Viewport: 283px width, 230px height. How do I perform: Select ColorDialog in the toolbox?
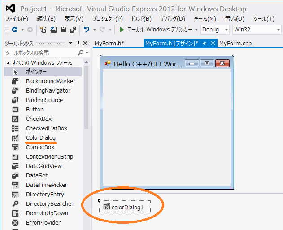tap(43, 138)
